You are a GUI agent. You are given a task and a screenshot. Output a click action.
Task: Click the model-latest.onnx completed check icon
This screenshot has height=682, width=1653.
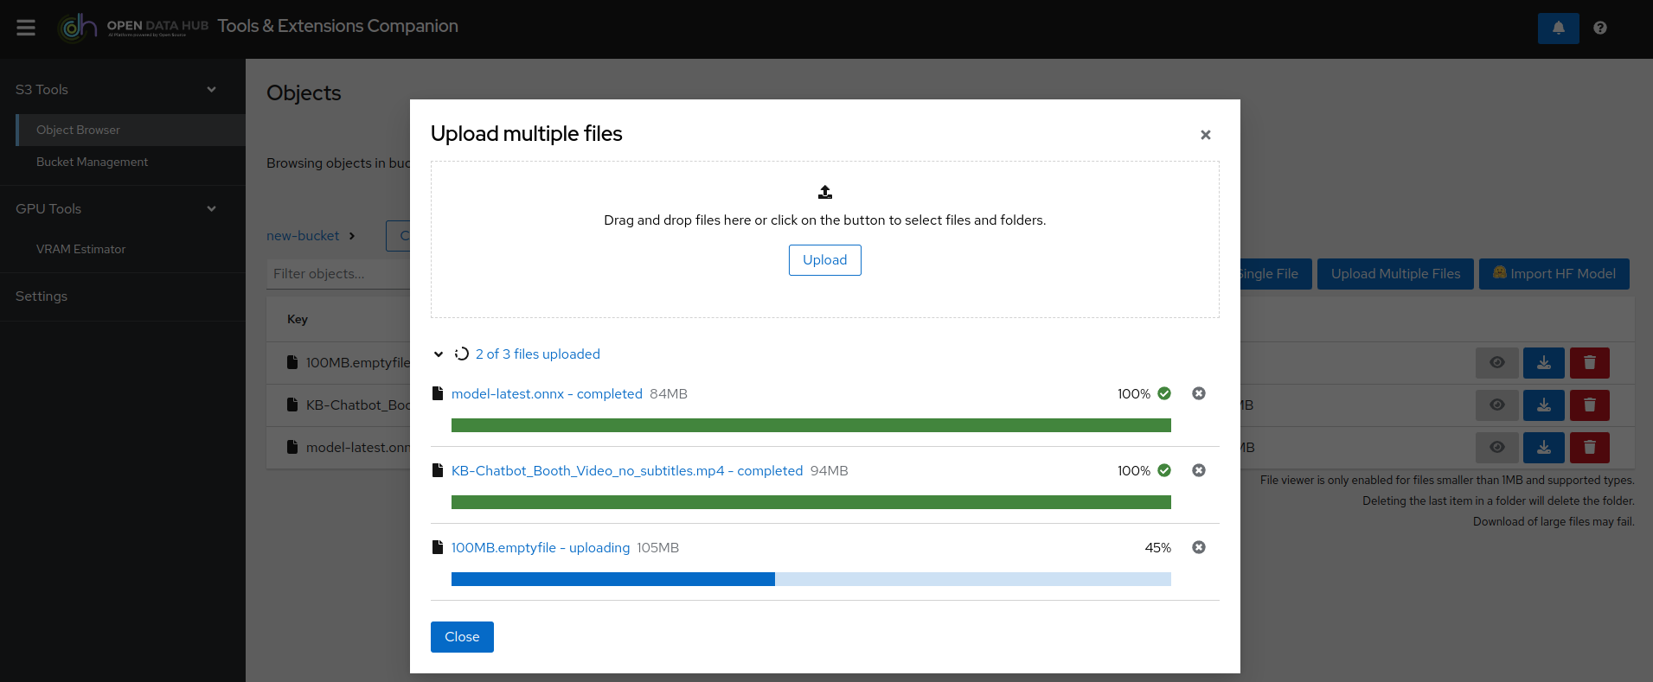click(x=1164, y=393)
